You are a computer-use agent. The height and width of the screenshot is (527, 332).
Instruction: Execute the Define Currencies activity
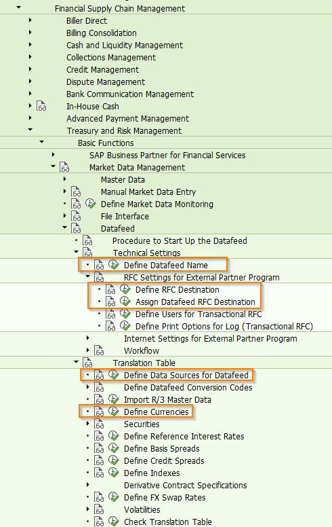click(x=114, y=412)
